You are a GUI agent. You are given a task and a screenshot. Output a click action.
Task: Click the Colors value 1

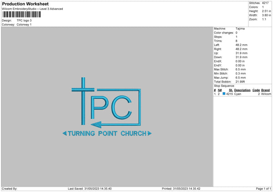pyautogui.click(x=263, y=7)
